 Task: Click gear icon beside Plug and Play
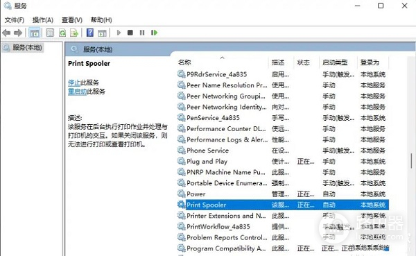pos(181,161)
